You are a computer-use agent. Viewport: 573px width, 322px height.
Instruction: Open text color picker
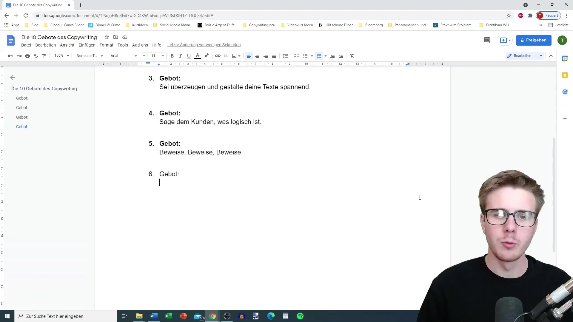198,56
